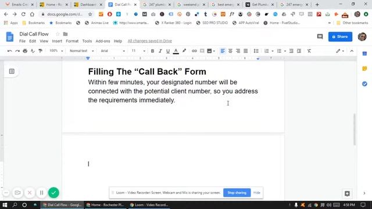Image resolution: width=372 pixels, height=209 pixels.
Task: Click the Docs home icon
Action: click(x=10, y=37)
